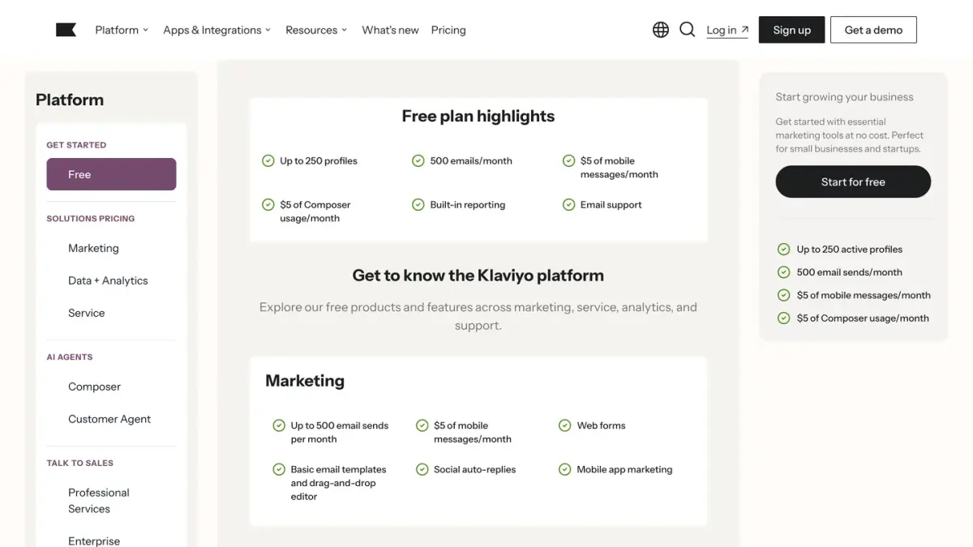Image resolution: width=973 pixels, height=547 pixels.
Task: Click the Platform sidebar heading
Action: click(x=70, y=100)
